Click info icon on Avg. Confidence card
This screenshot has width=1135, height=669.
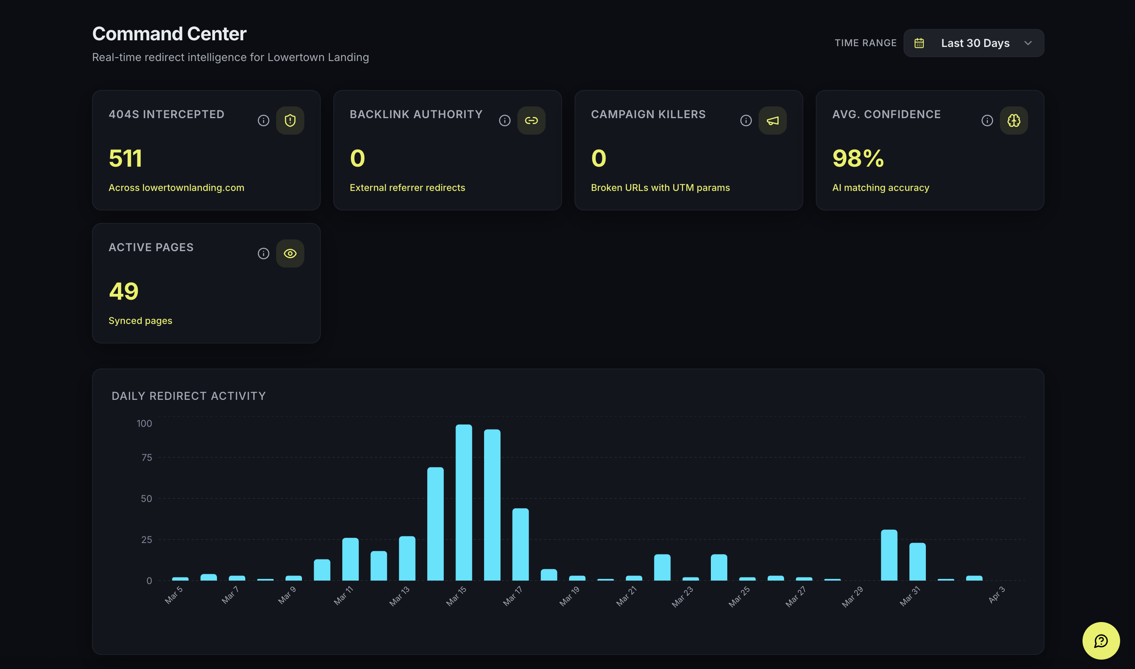(987, 120)
